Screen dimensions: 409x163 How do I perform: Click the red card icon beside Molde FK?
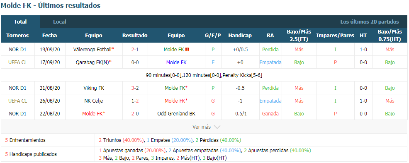[x=187, y=49]
